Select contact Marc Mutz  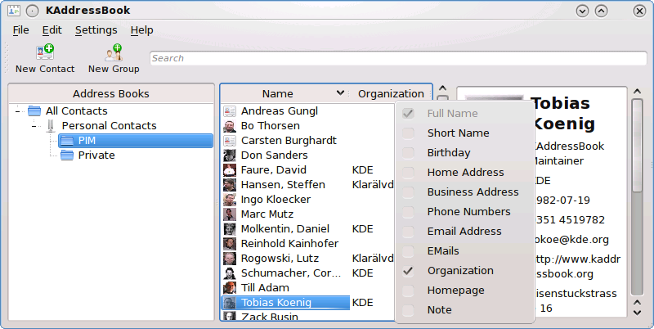267,214
